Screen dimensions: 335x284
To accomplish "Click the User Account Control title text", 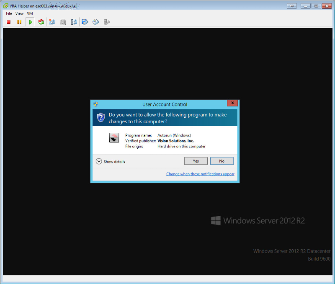I will tap(165, 104).
